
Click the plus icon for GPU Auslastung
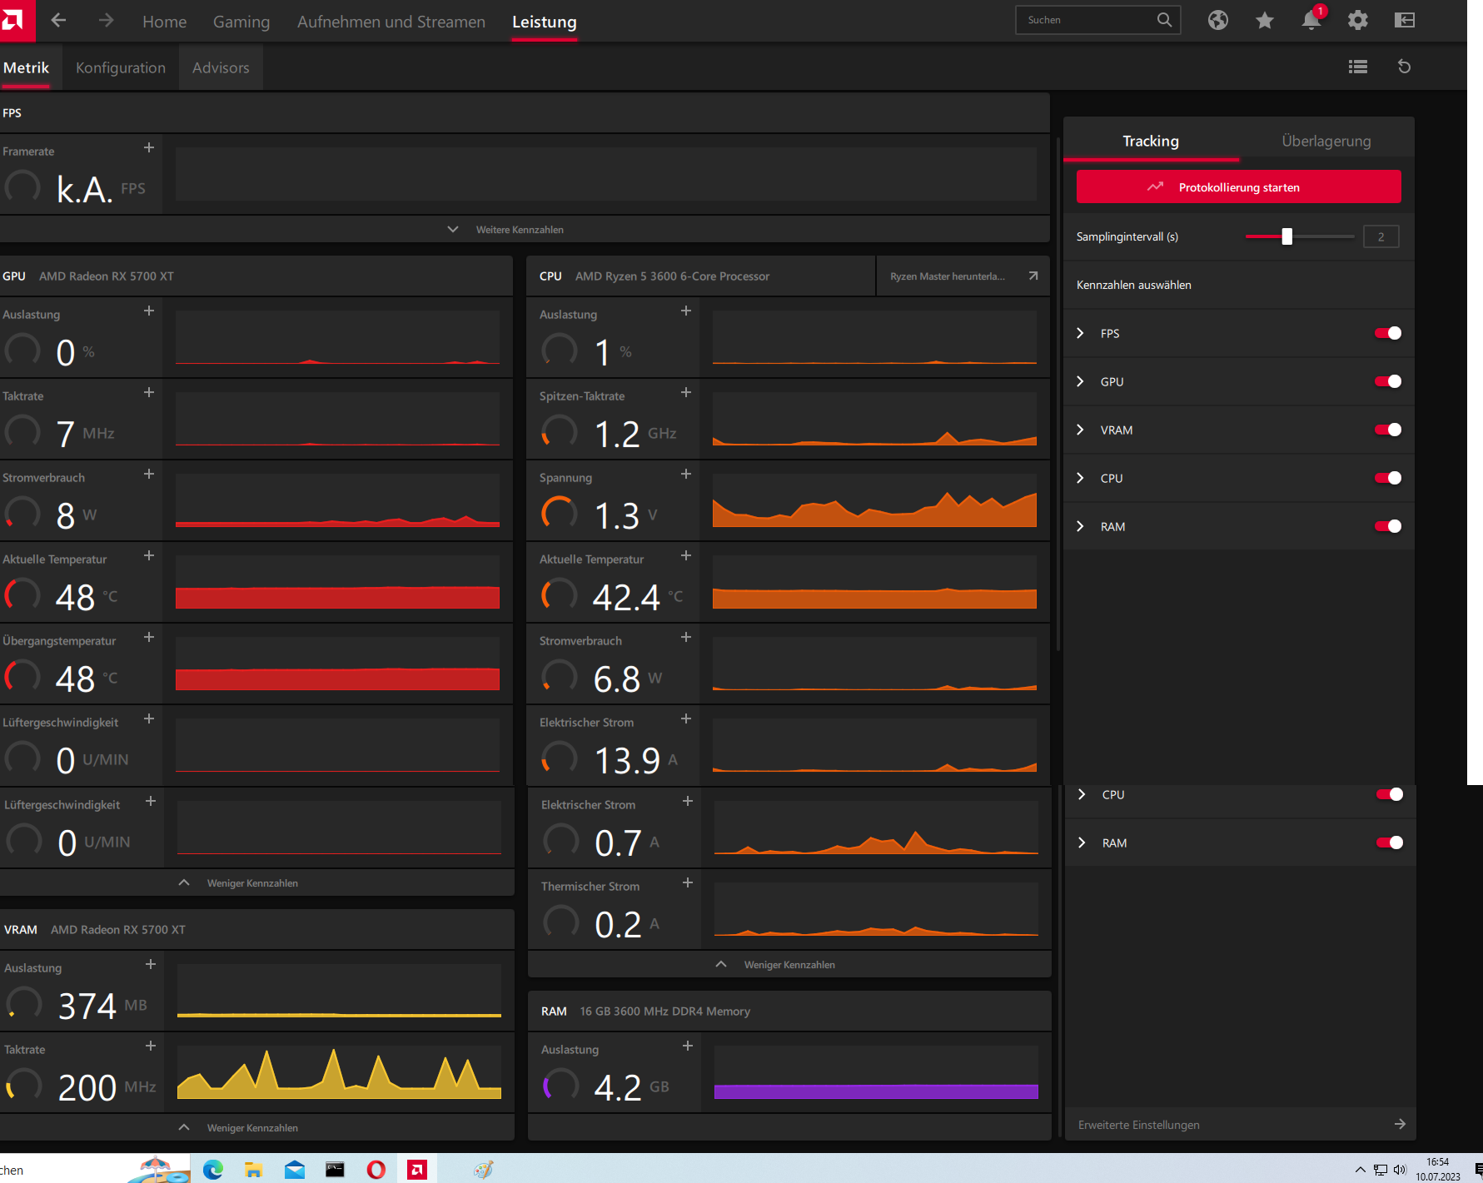pyautogui.click(x=149, y=311)
